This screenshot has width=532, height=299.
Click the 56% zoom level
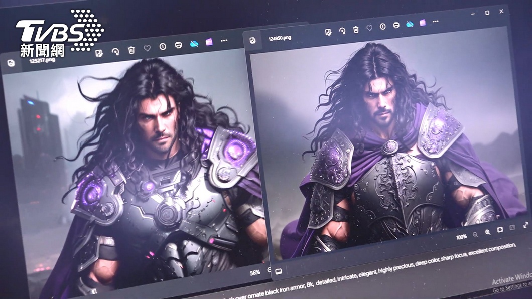tap(255, 272)
